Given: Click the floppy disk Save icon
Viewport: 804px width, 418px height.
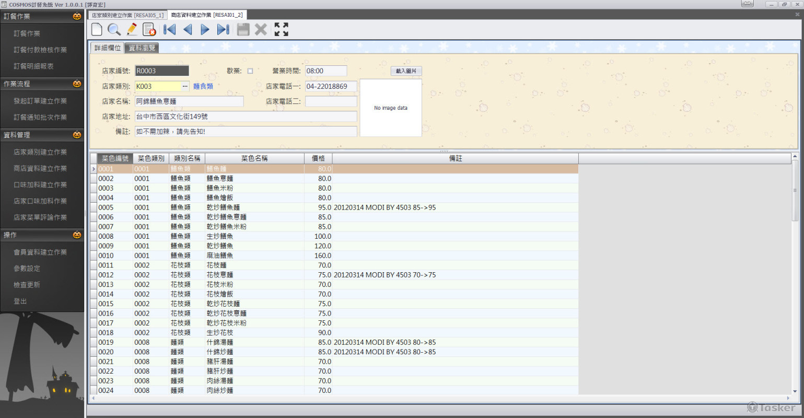Looking at the screenshot, I should coord(243,29).
